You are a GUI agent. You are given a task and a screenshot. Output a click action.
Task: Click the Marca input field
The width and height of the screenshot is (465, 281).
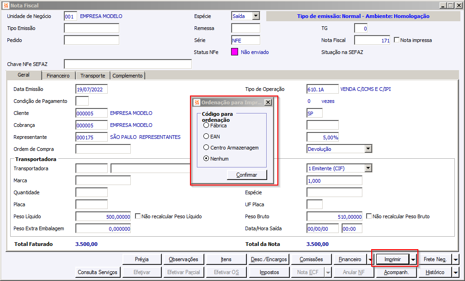(103, 180)
